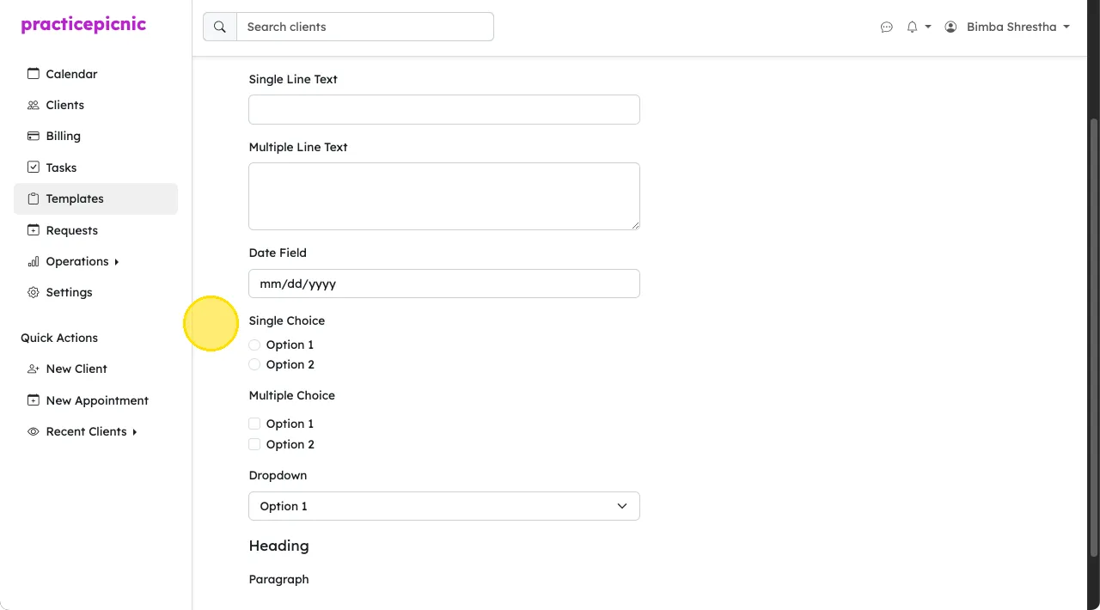Screen dimensions: 1100x610
Task: Click the page vertical scrollbar
Action: pyautogui.click(x=1094, y=337)
